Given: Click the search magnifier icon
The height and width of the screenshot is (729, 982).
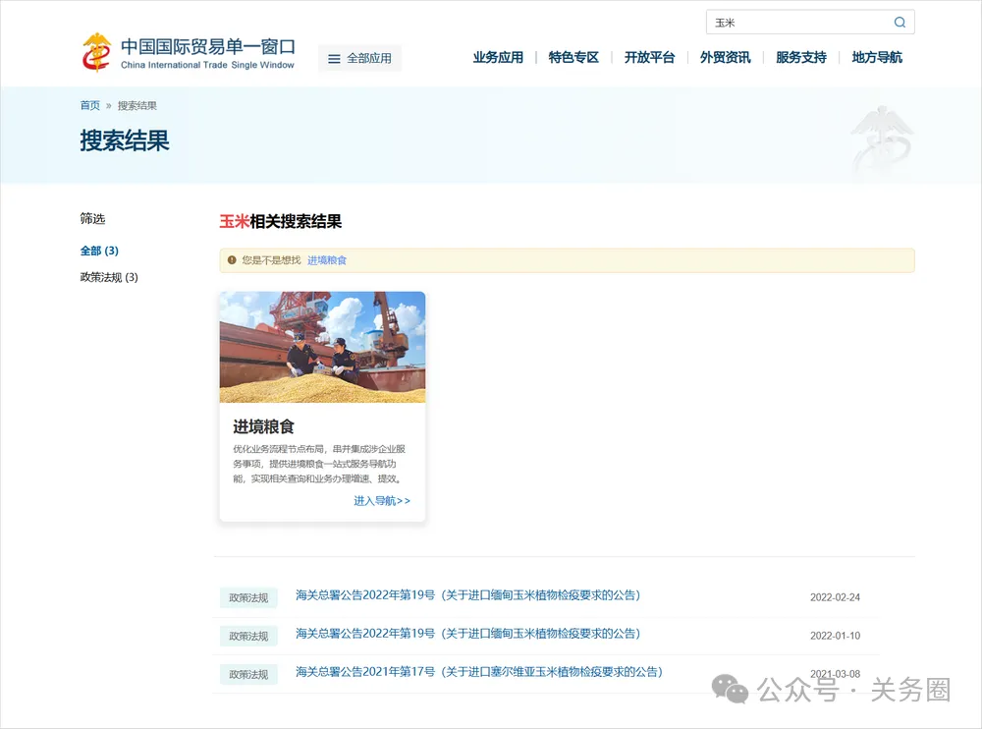Looking at the screenshot, I should [x=900, y=23].
